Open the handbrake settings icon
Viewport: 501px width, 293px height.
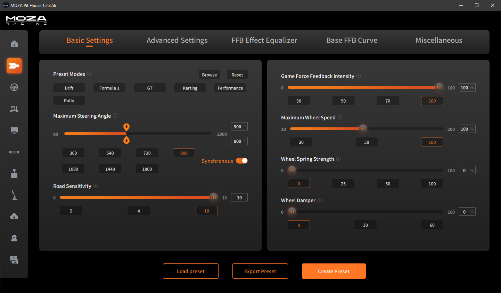tap(14, 195)
